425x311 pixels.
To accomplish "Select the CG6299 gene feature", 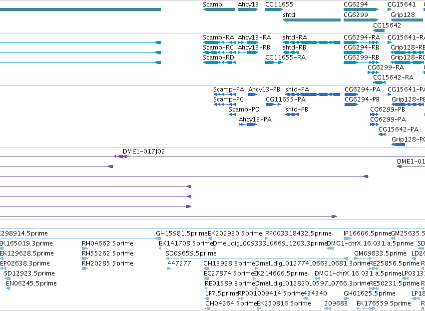I will (361, 20).
